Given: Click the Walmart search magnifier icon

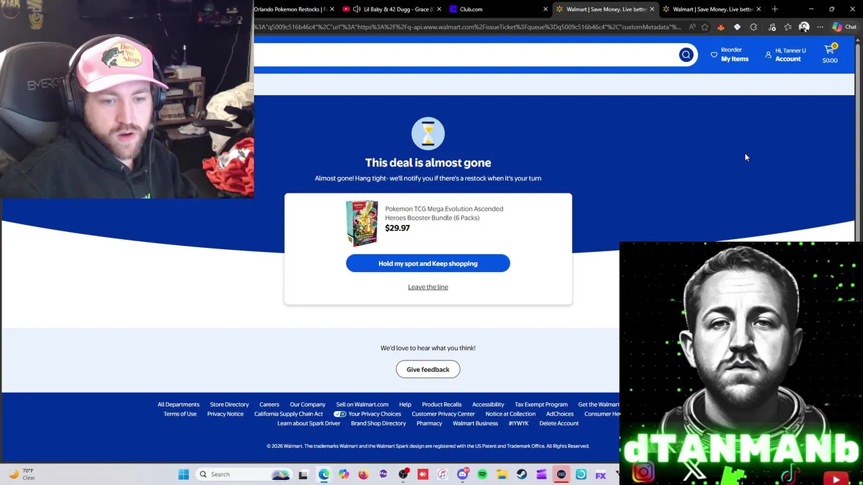Looking at the screenshot, I should [x=686, y=55].
